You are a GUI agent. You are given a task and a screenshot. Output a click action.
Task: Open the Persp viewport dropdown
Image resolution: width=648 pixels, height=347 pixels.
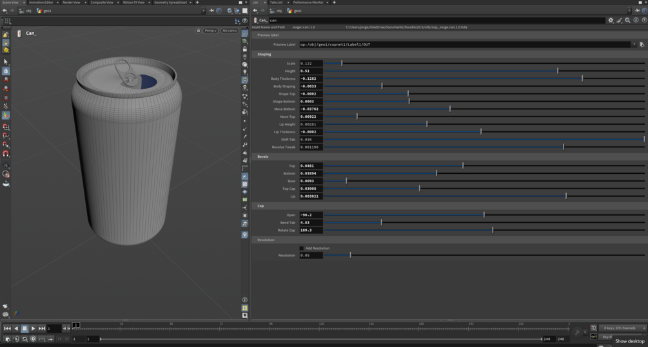[210, 30]
